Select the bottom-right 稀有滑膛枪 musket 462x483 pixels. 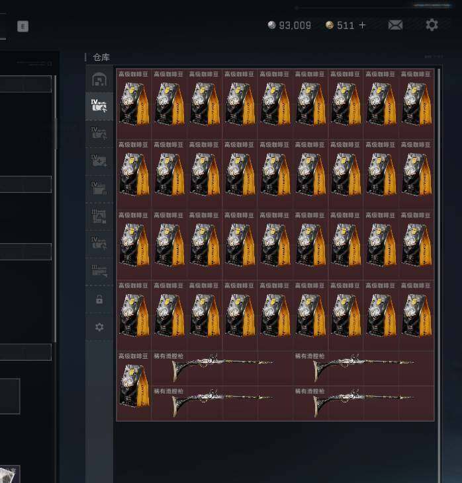[x=363, y=404]
